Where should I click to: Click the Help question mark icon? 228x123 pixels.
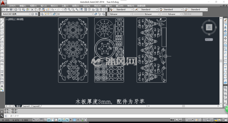click(x=106, y=9)
